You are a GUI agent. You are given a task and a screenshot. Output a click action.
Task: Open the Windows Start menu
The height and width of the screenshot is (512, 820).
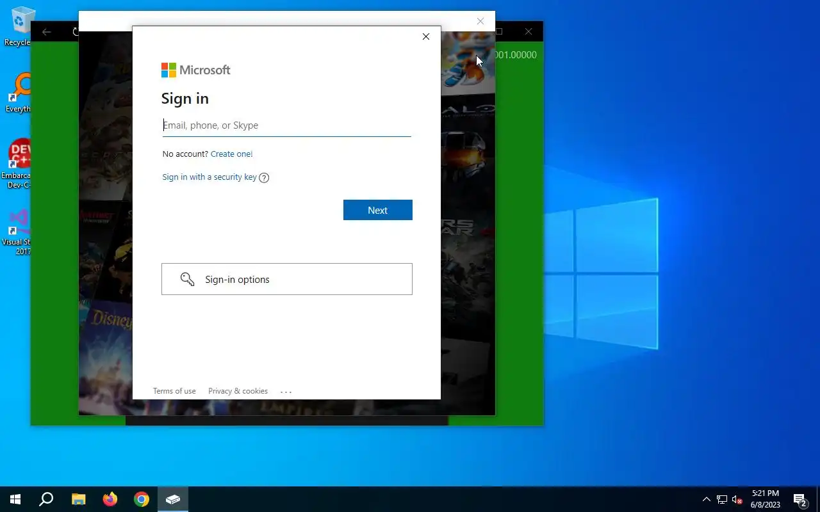tap(15, 499)
